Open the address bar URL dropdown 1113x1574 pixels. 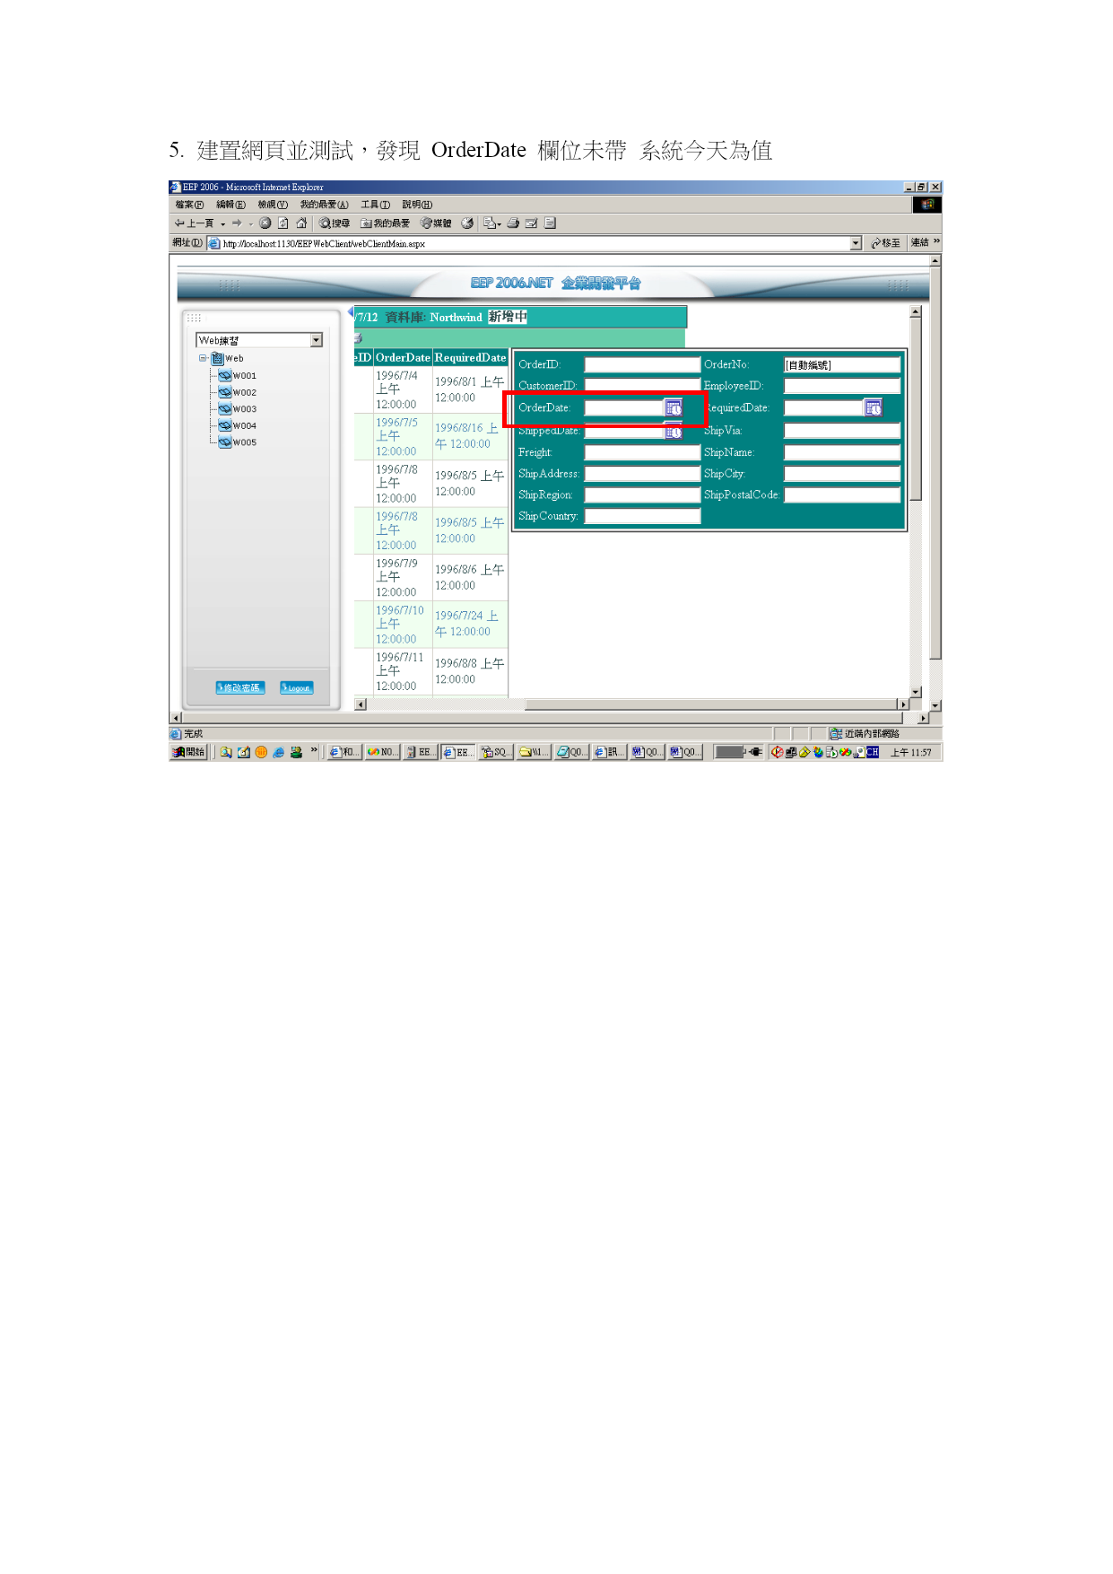click(x=856, y=243)
